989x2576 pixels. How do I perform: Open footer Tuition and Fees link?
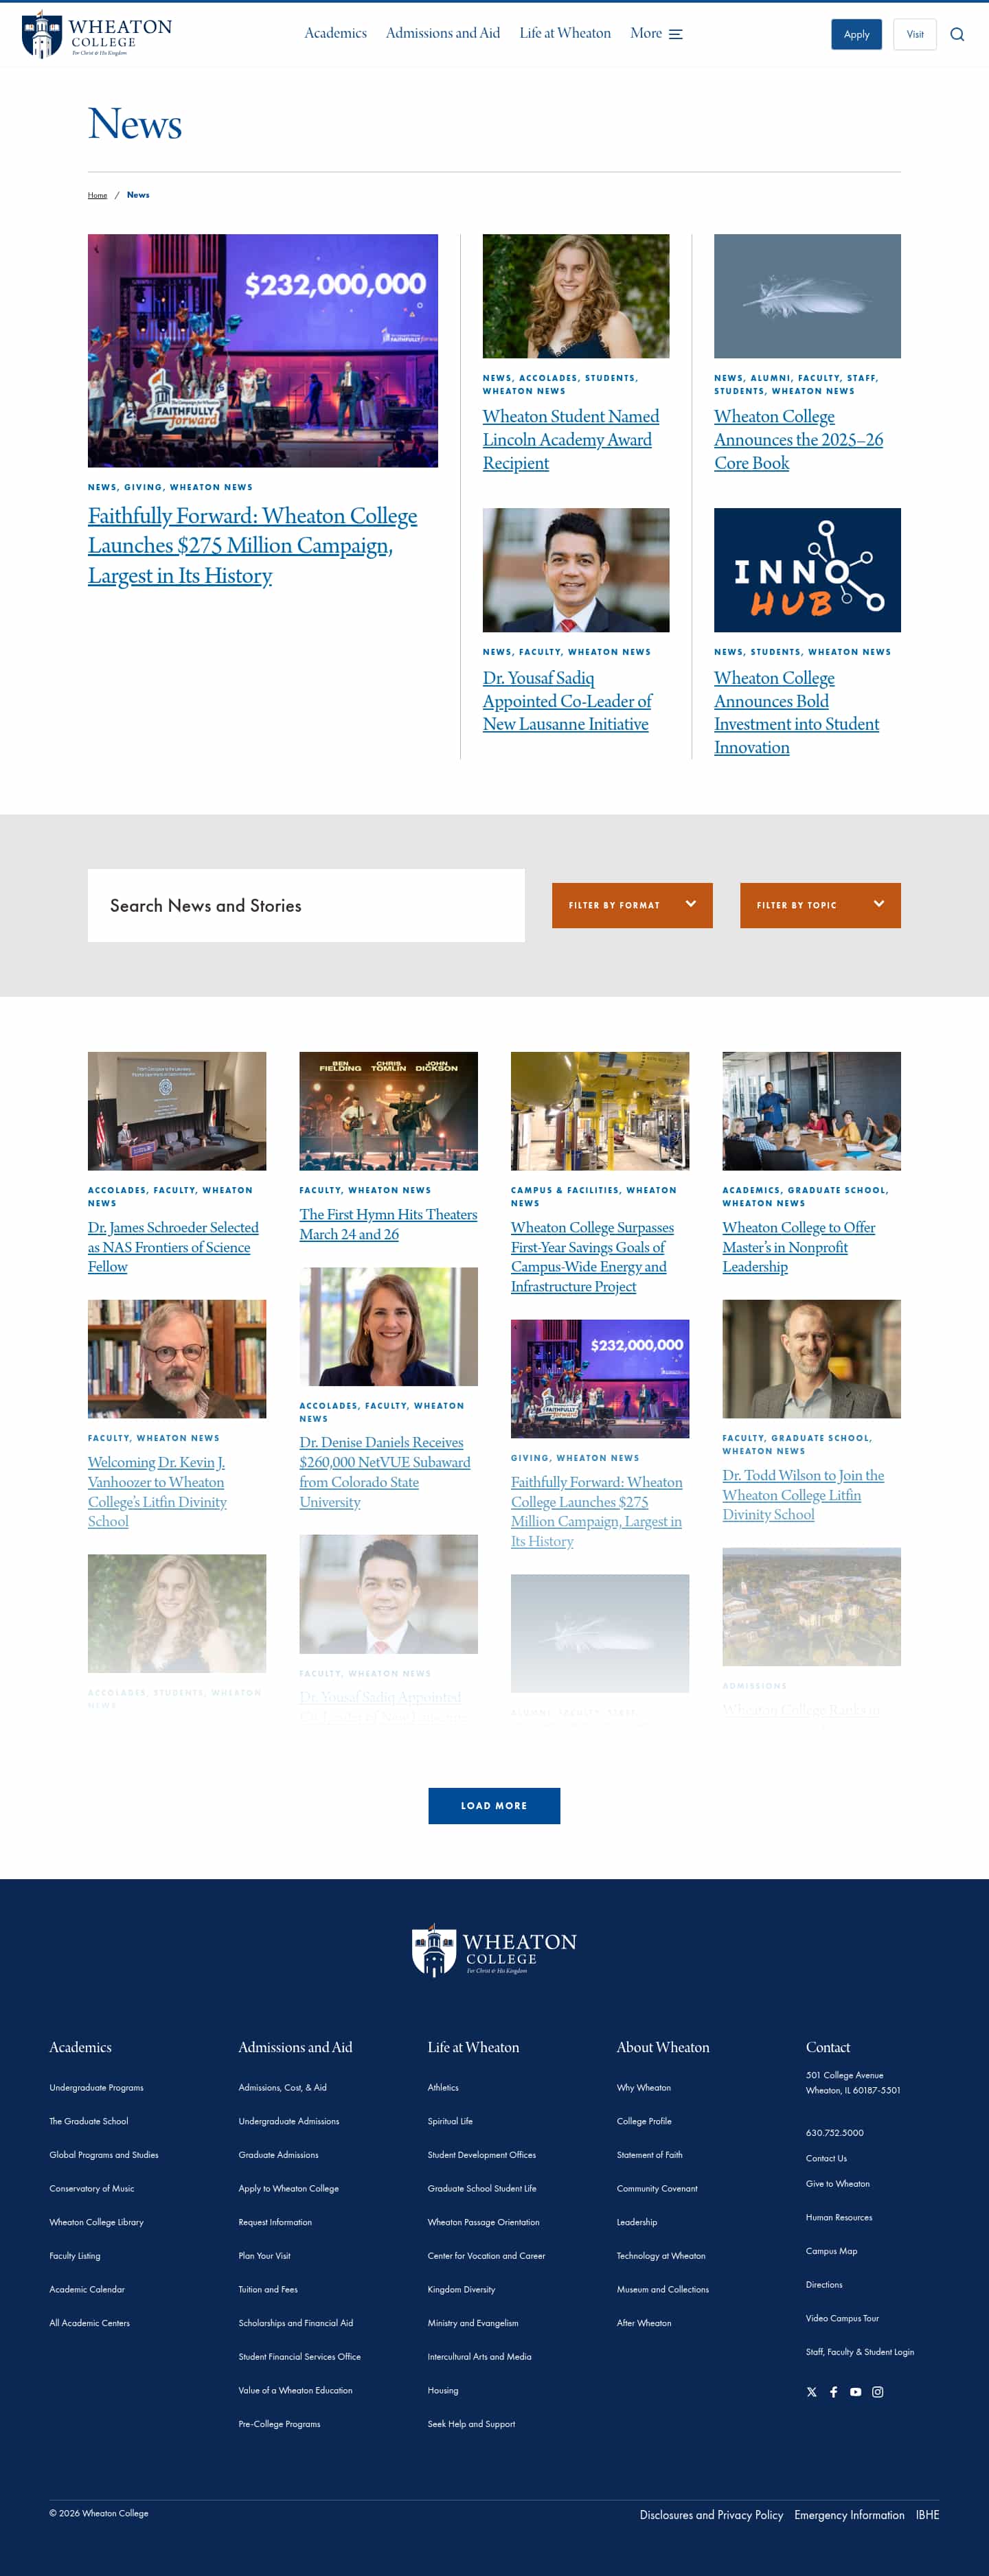pos(268,2289)
